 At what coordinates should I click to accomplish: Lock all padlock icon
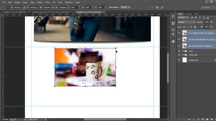[x=195, y=27]
